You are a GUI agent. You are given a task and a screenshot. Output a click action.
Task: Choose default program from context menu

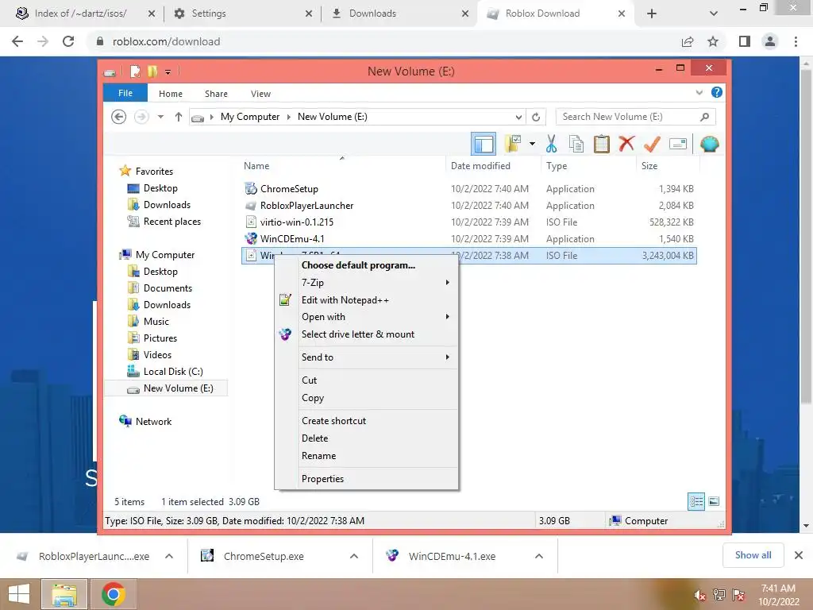click(x=366, y=265)
